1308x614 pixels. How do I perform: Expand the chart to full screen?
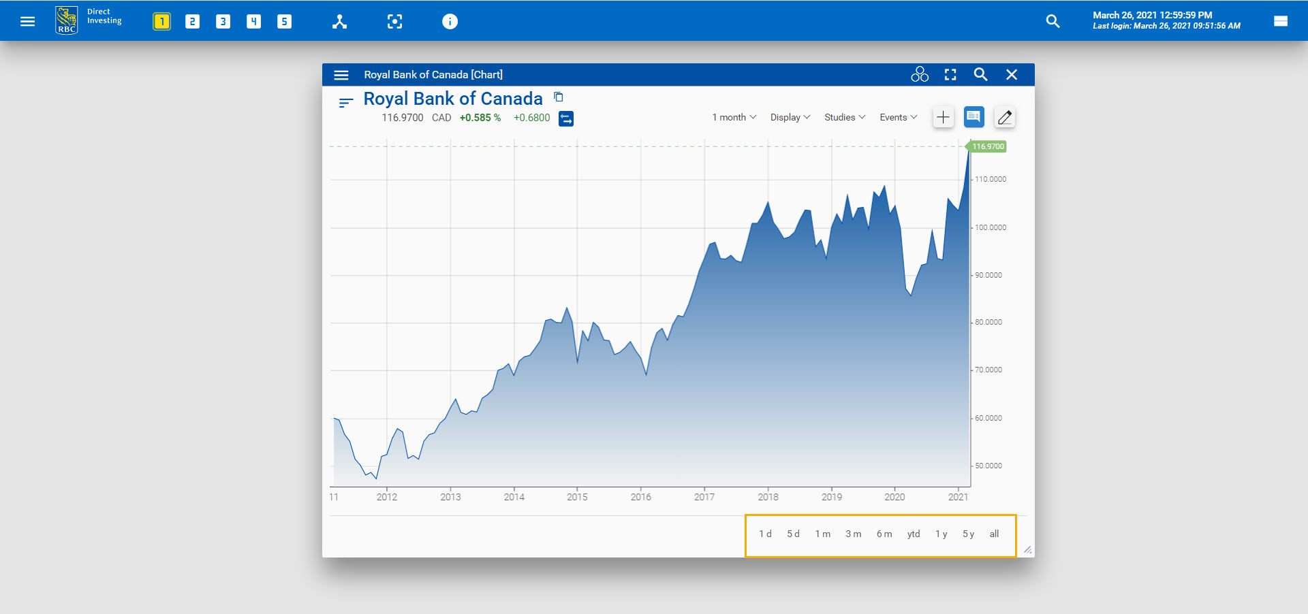pos(950,74)
